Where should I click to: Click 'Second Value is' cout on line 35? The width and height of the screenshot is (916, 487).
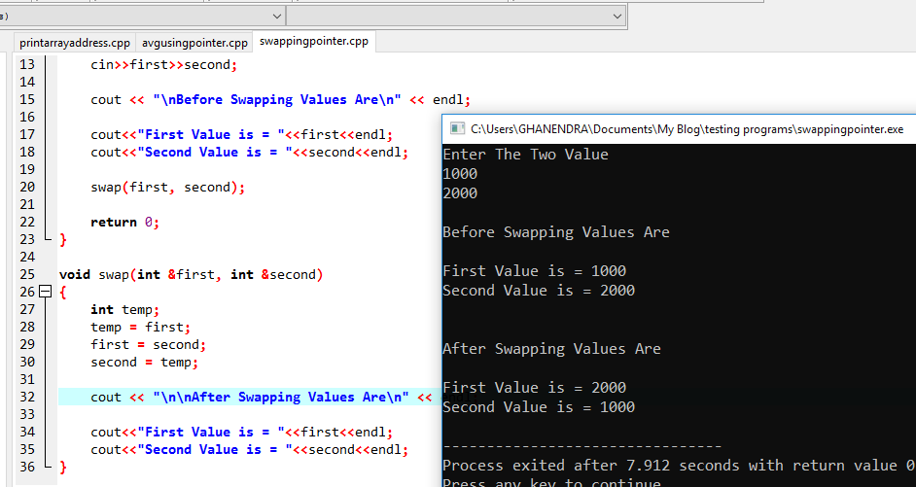tap(250, 449)
